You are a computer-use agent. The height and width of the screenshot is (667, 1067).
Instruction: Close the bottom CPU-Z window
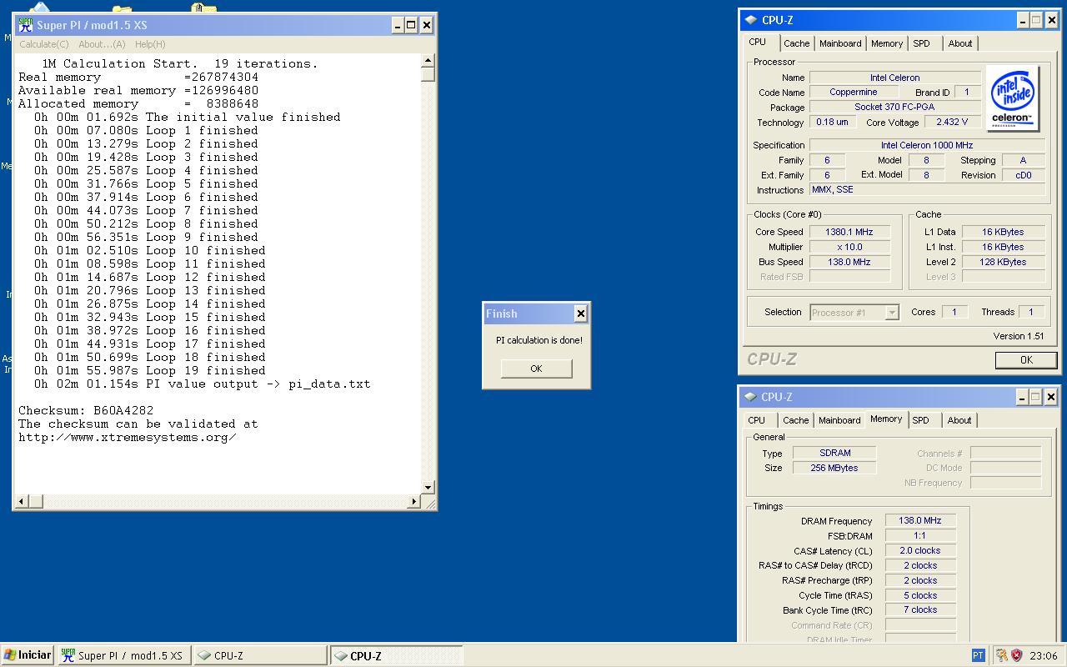click(x=1050, y=397)
